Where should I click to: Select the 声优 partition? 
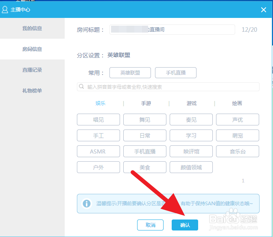coord(238,120)
